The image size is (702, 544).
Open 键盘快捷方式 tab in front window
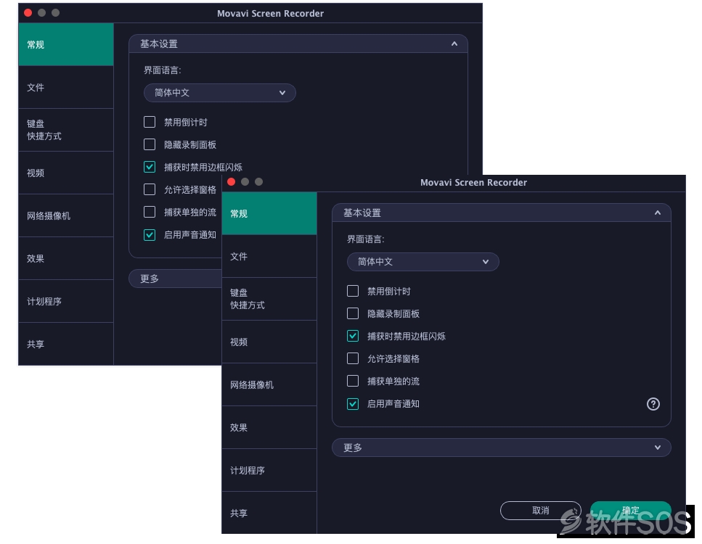[269, 299]
